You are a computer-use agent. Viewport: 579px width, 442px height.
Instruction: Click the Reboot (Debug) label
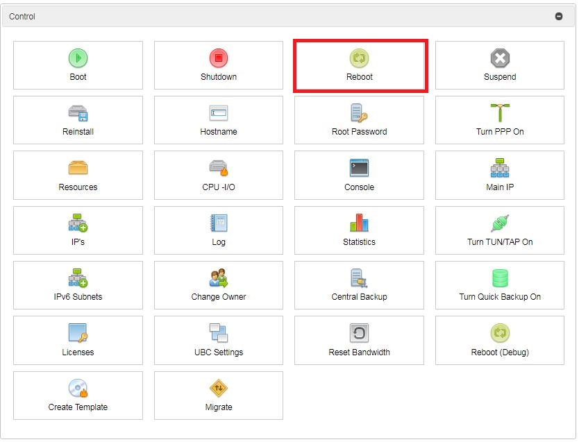pyautogui.click(x=500, y=352)
